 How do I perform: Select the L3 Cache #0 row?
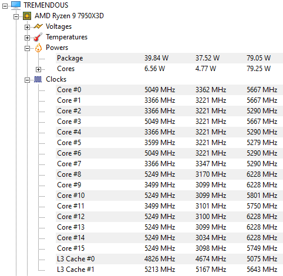pos(169,259)
